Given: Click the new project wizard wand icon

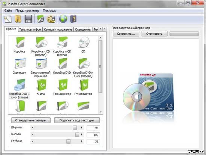Looking at the screenshot, I should [8, 19].
